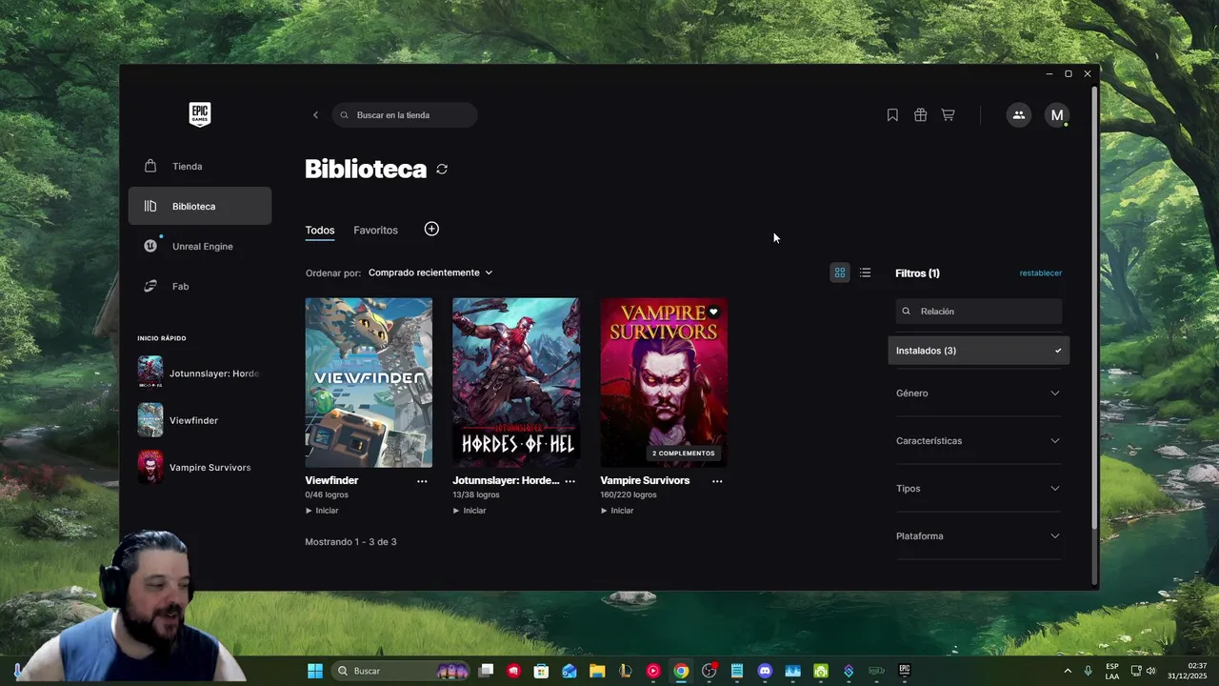Click the Buscar en la tienda field

(405, 115)
